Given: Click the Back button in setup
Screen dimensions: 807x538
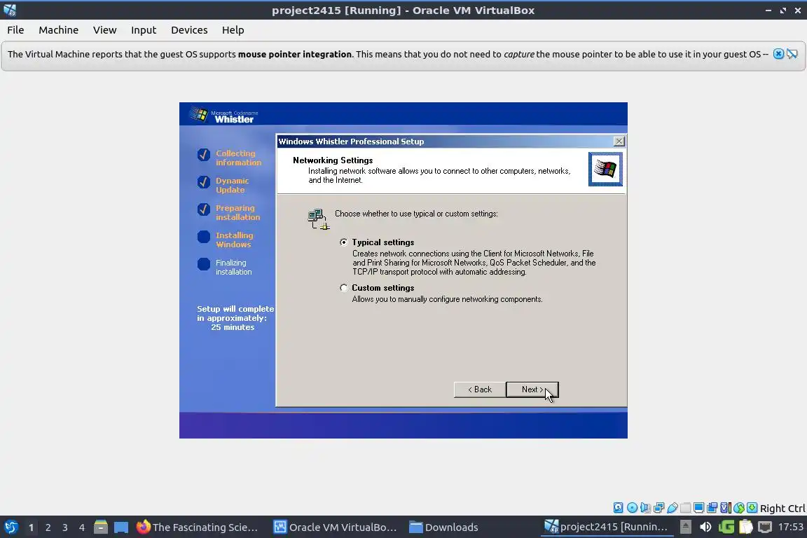Looking at the screenshot, I should coord(480,389).
